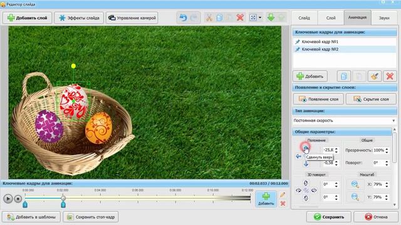Edit keyframe with pencil icon by timeline

(283, 195)
